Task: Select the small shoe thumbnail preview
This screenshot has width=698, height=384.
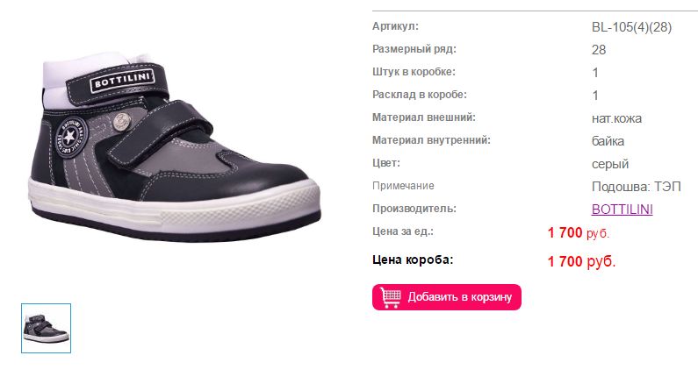Action: click(x=46, y=329)
